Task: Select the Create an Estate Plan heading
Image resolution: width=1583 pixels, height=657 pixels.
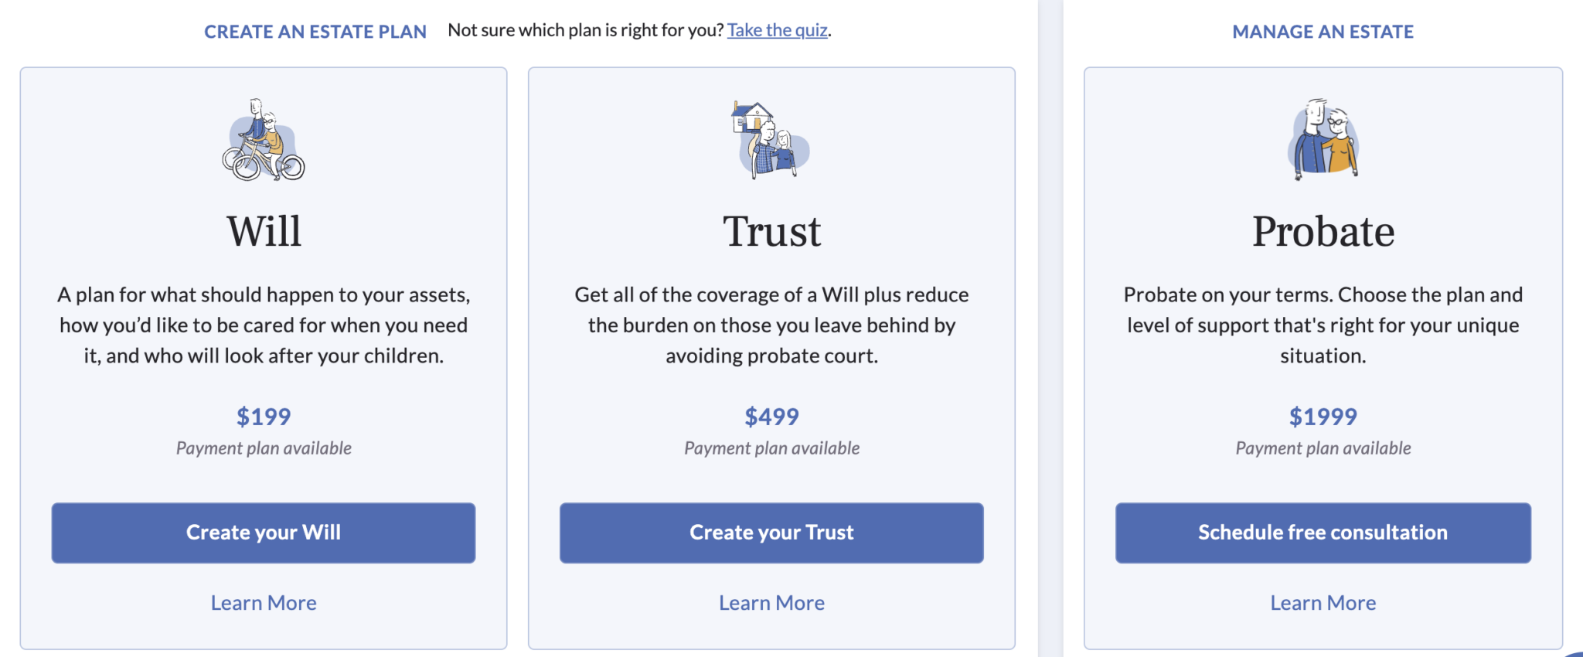Action: point(315,32)
